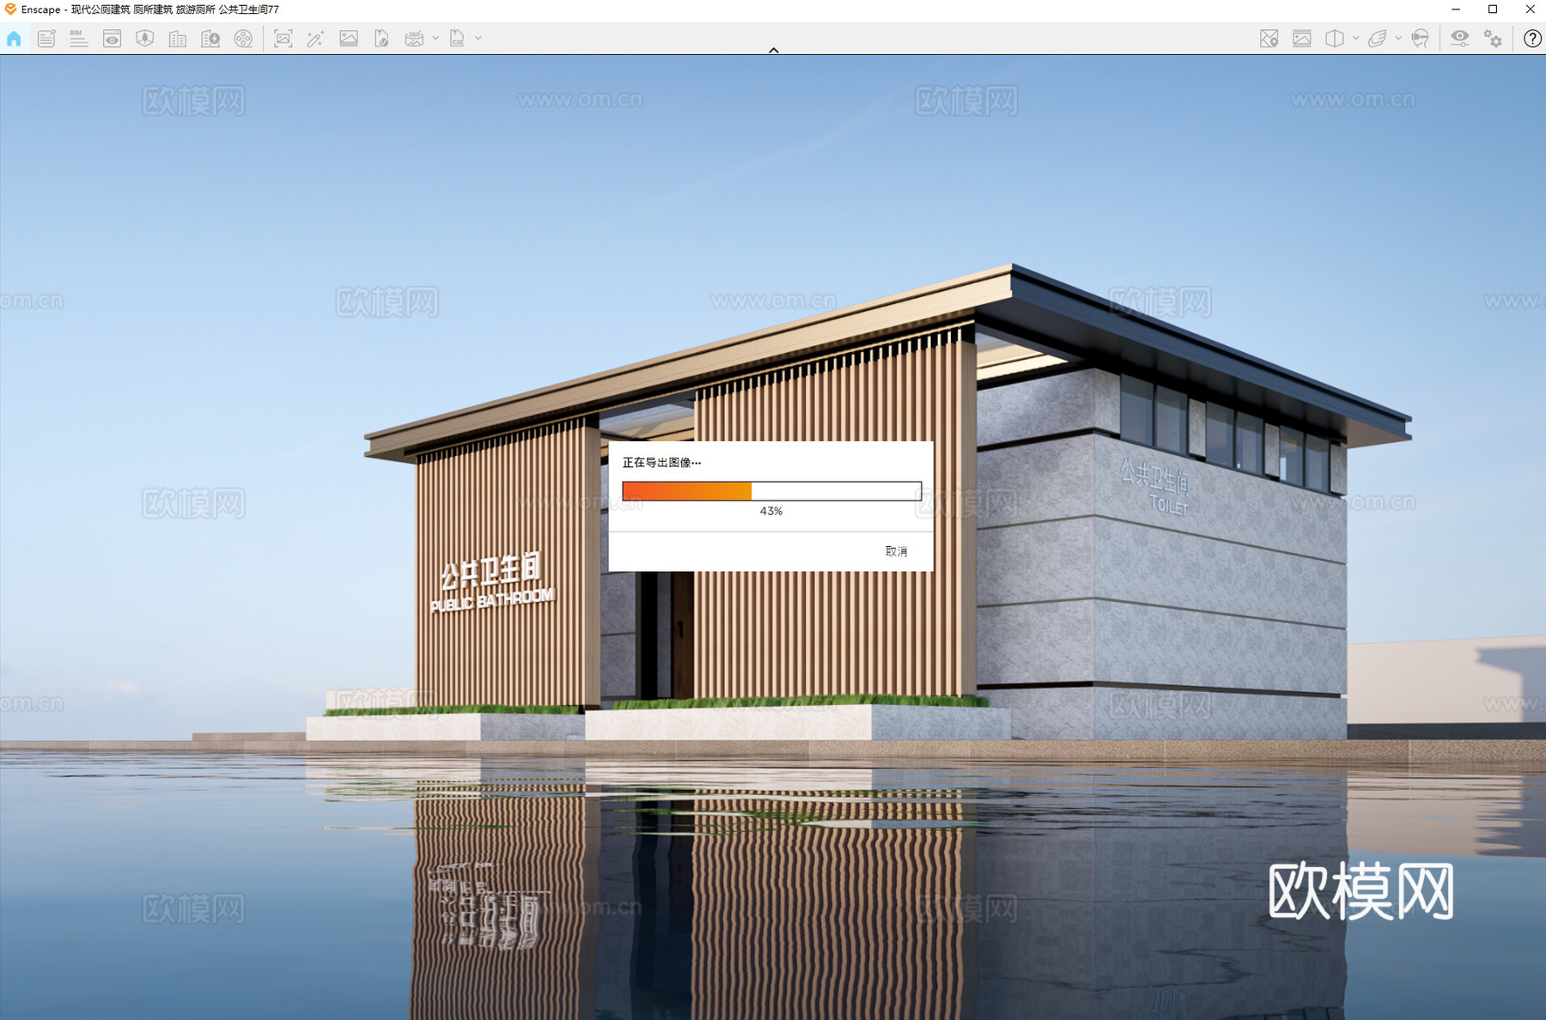Screen dimensions: 1546x1020
Task: Toggle the VR headset icon
Action: point(1421,39)
